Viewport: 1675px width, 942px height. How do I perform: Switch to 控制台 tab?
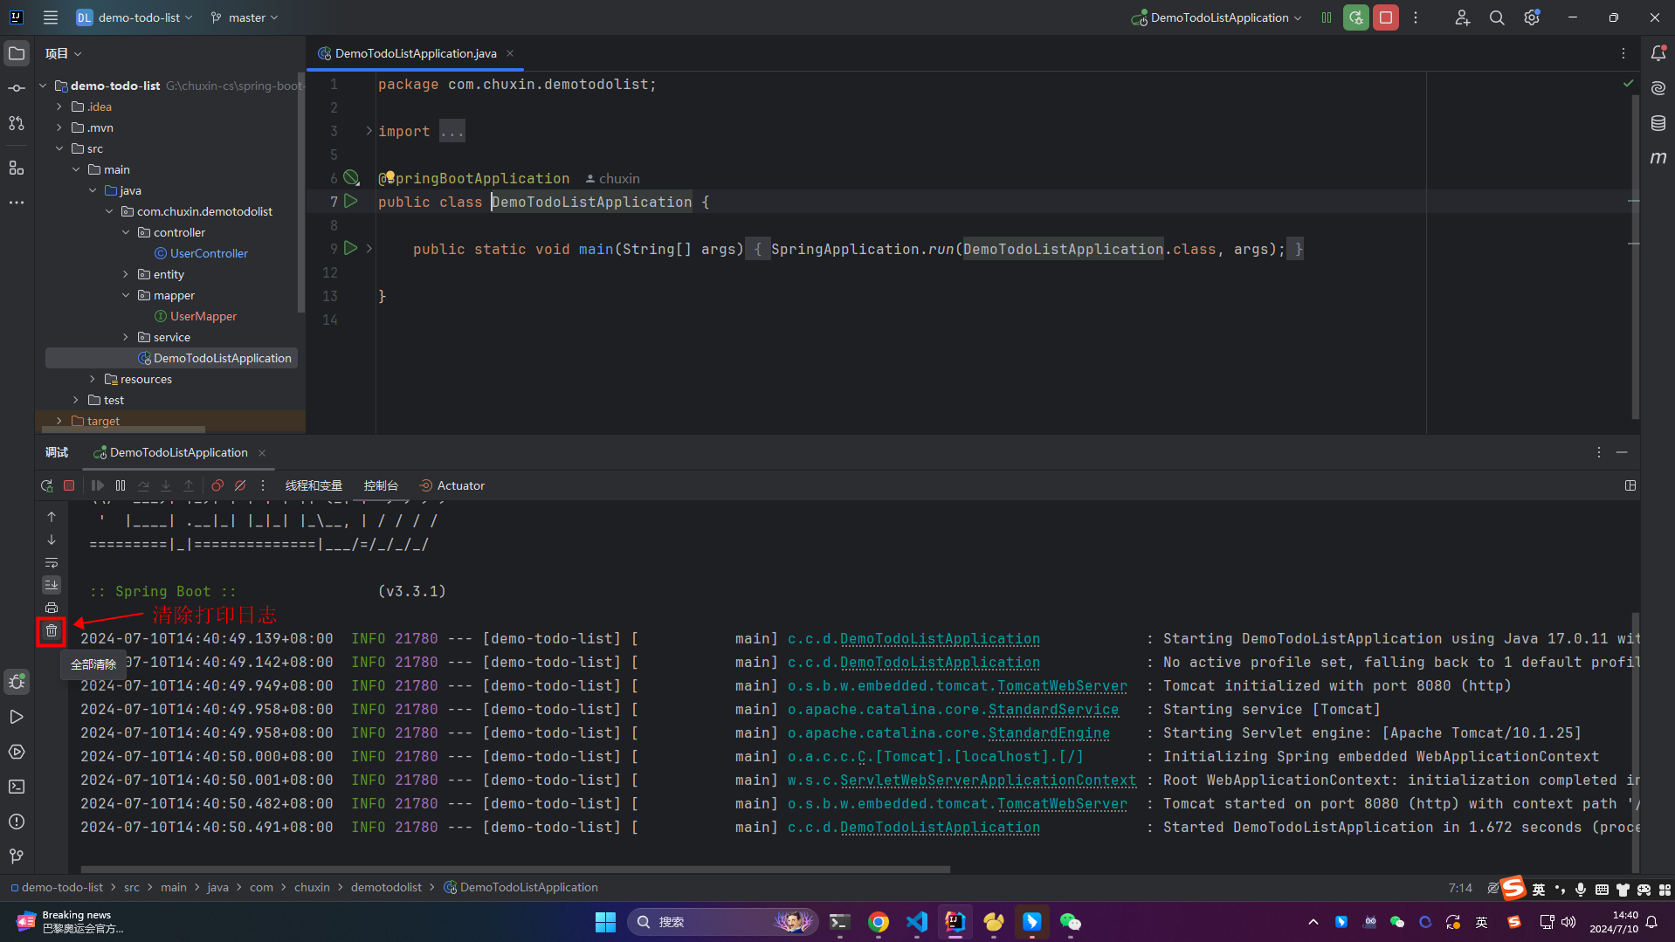(381, 485)
